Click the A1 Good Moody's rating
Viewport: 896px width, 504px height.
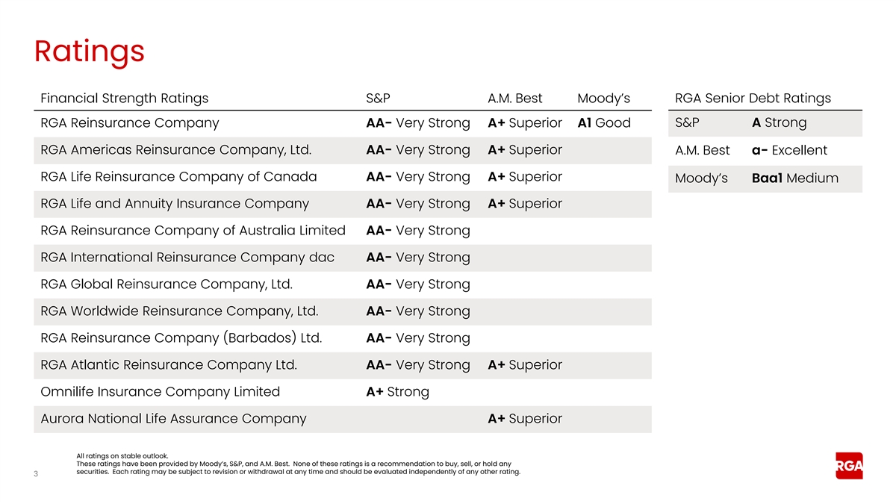[x=604, y=123]
